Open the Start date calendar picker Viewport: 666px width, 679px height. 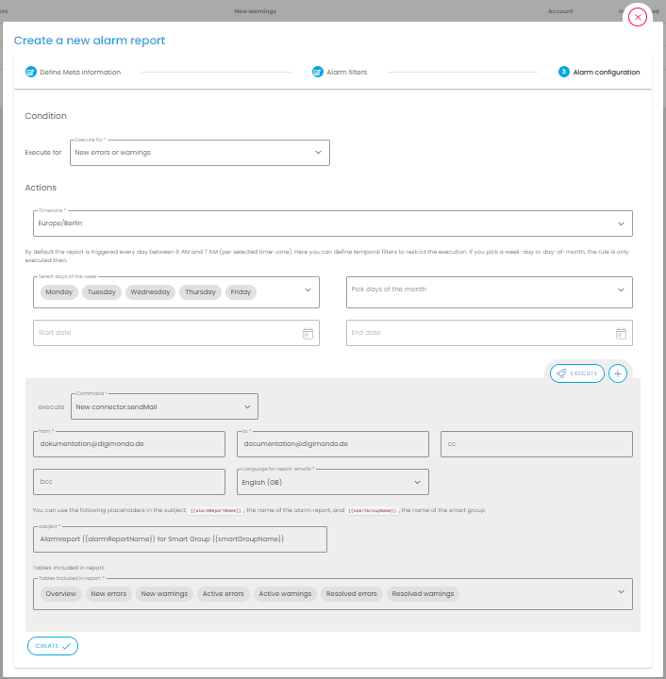tap(308, 333)
